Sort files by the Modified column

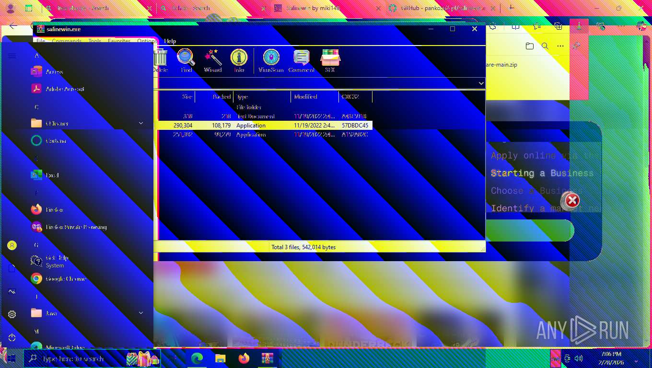coord(315,97)
